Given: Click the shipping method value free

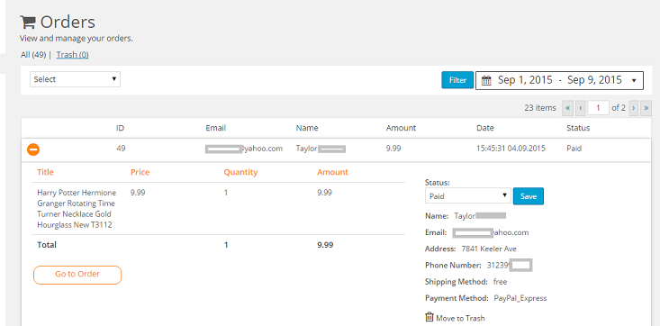Looking at the screenshot, I should [x=500, y=282].
